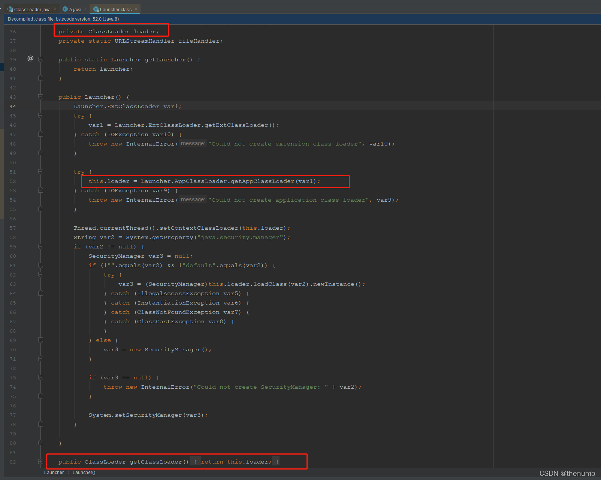
Task: Click line number 44 in the gutter
Action: [x=13, y=107]
